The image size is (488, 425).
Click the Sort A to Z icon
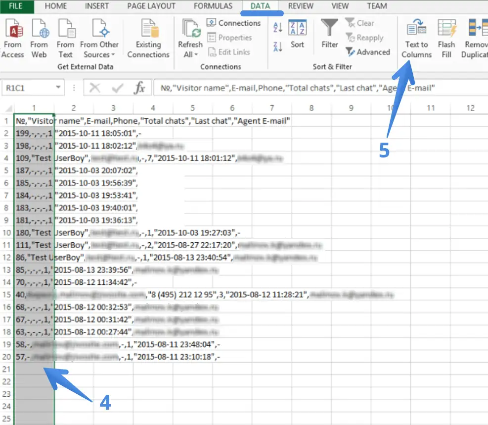[277, 28]
